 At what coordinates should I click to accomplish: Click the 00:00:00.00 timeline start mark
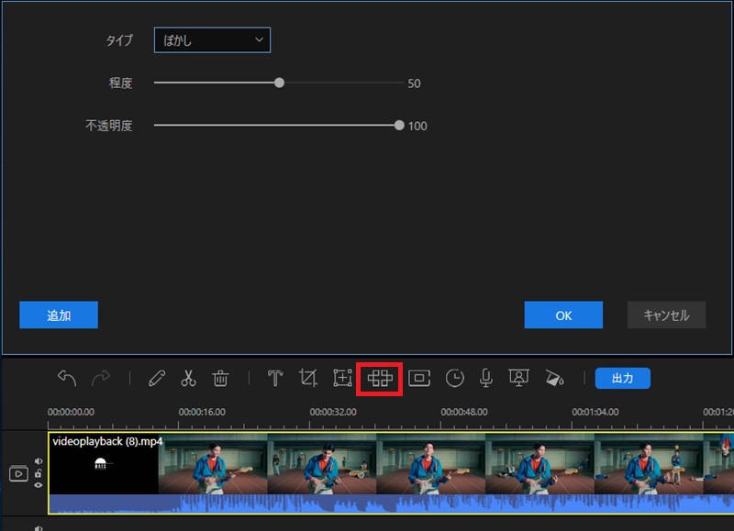pyautogui.click(x=71, y=412)
